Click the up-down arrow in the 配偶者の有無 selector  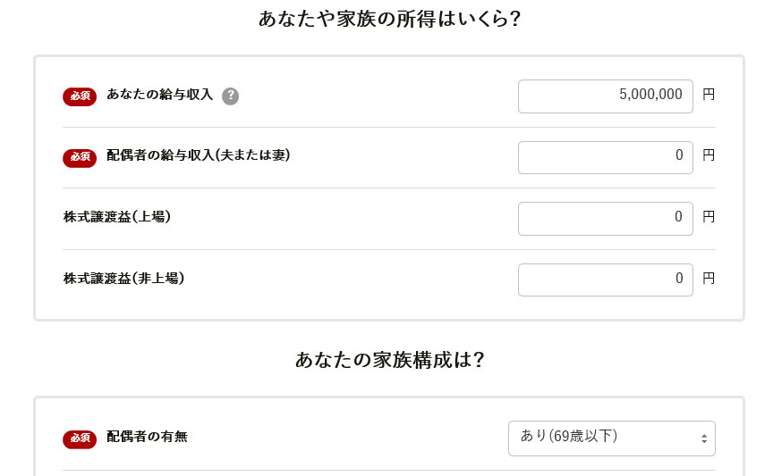coord(704,438)
